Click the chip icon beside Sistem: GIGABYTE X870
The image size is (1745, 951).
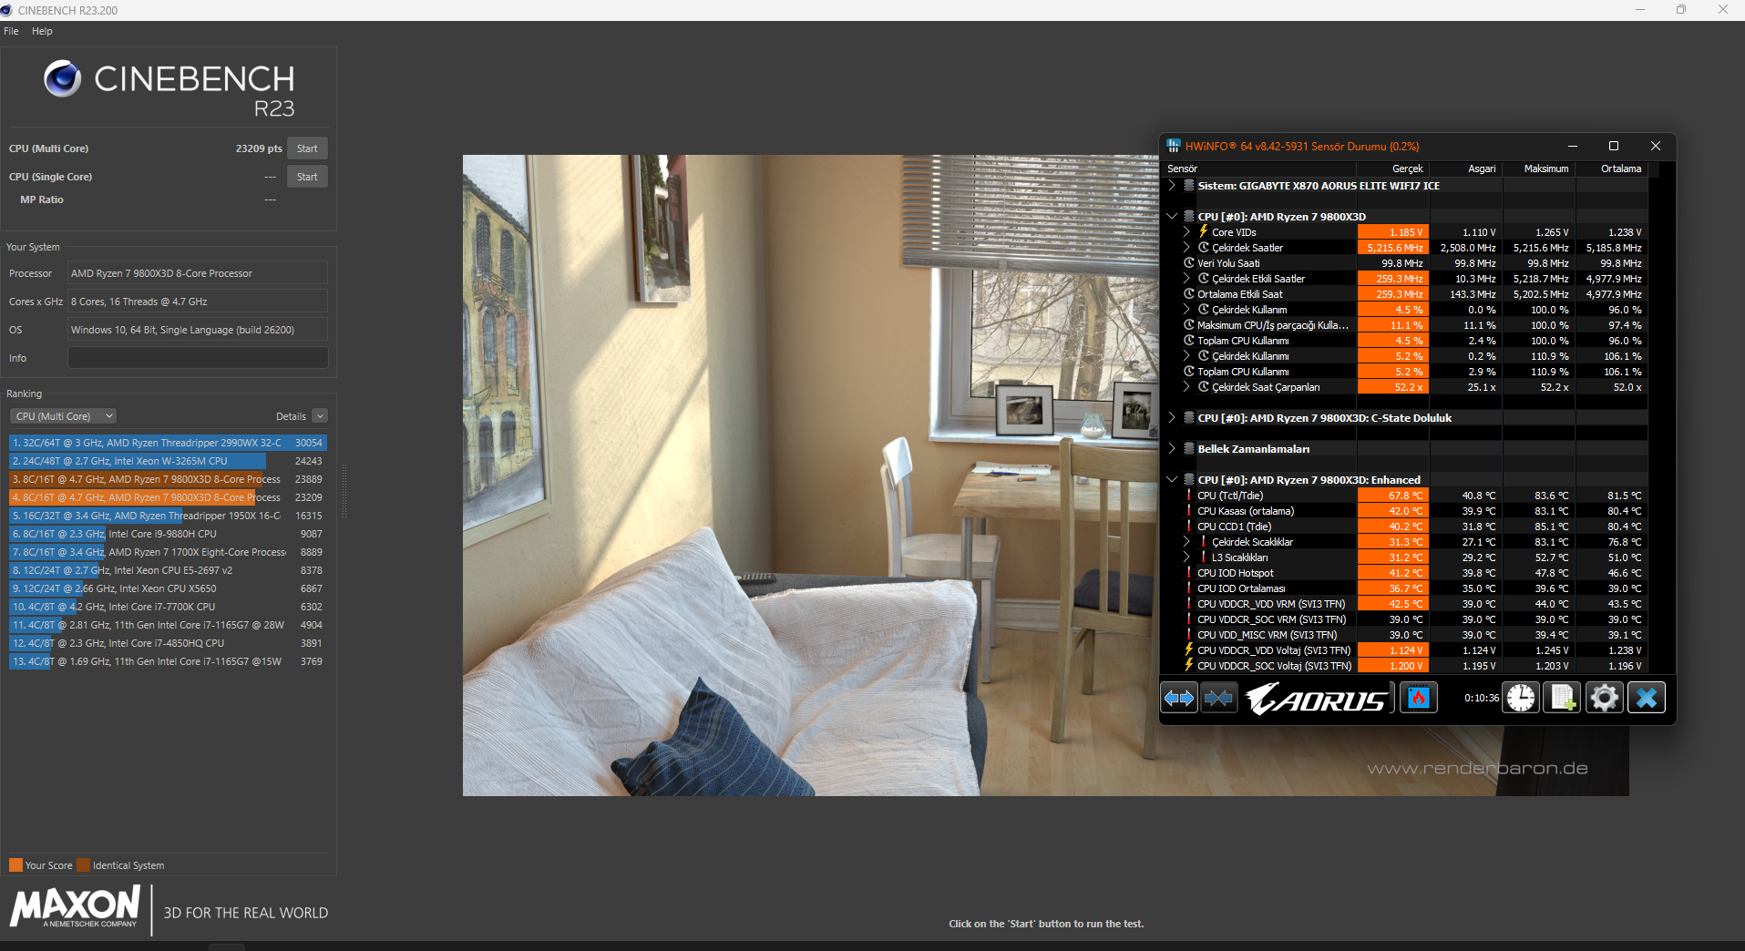(x=1189, y=186)
